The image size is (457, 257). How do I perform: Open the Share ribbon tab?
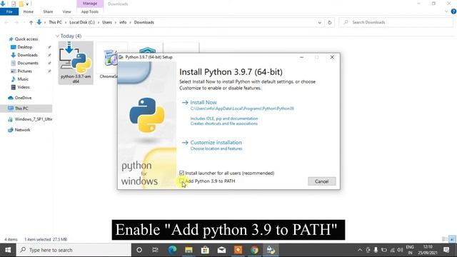pos(48,11)
